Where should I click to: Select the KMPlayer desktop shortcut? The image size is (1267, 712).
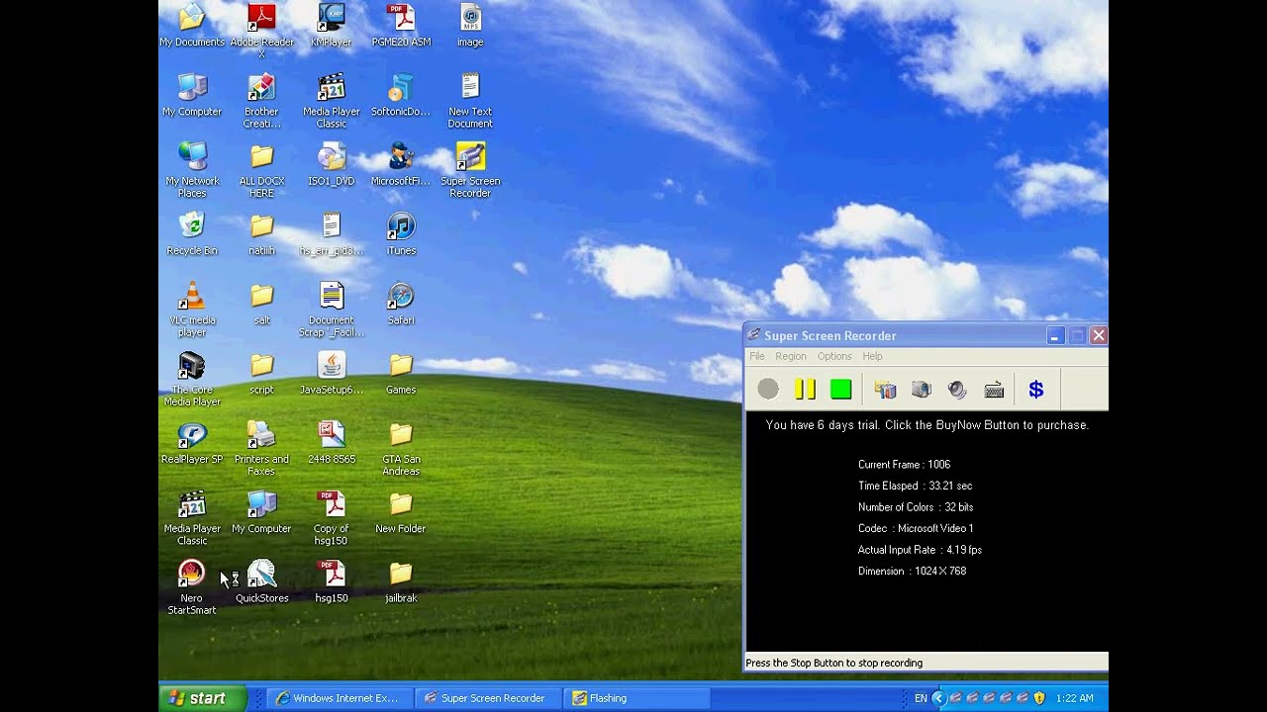pos(332,26)
